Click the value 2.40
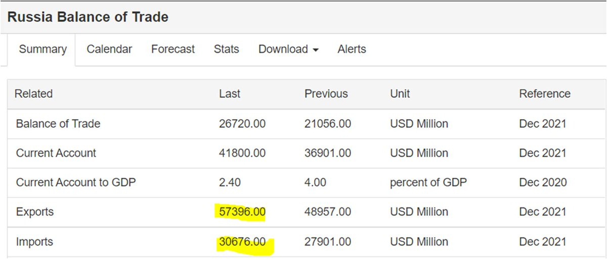 [x=230, y=182]
